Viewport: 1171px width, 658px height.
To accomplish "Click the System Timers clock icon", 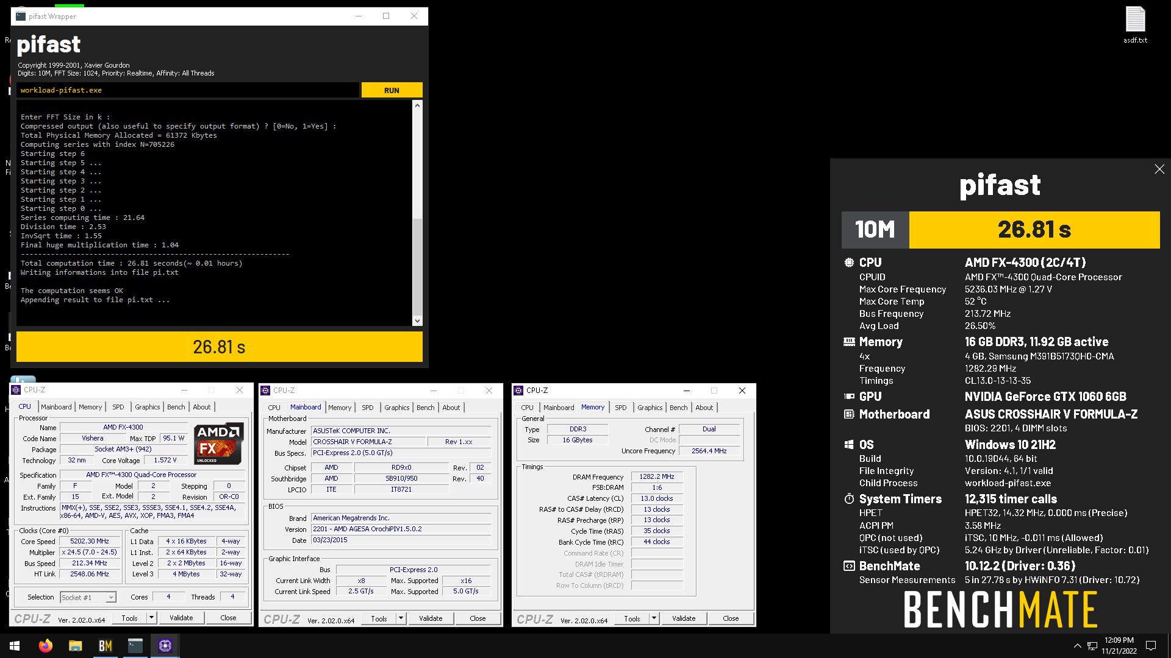I will tap(848, 499).
